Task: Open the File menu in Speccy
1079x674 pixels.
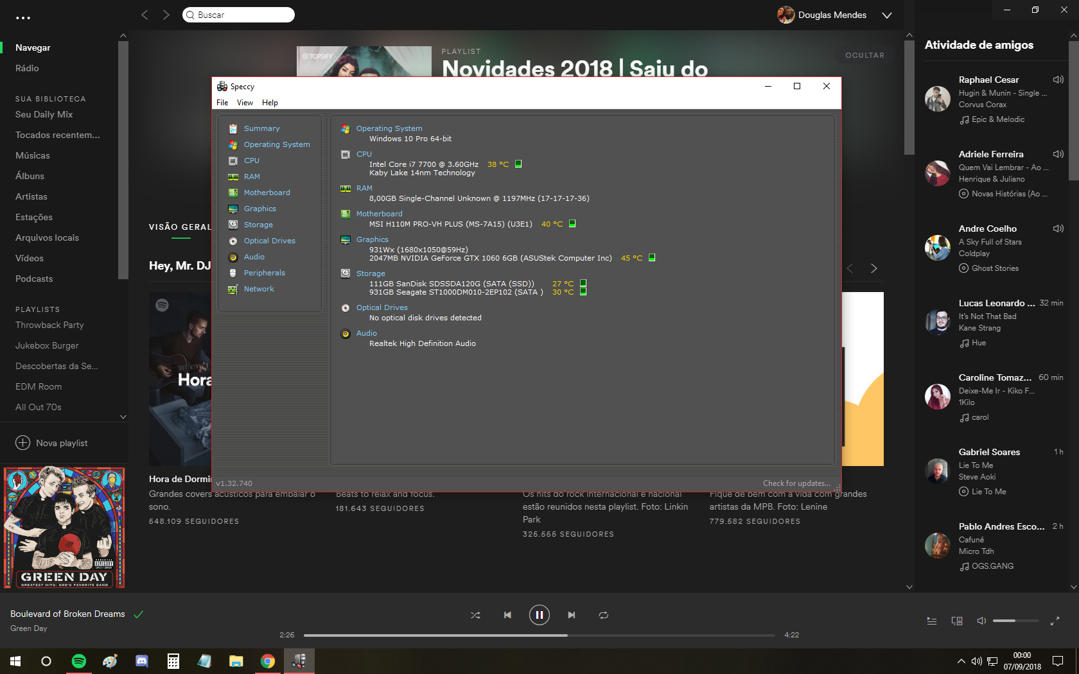Action: pos(222,103)
